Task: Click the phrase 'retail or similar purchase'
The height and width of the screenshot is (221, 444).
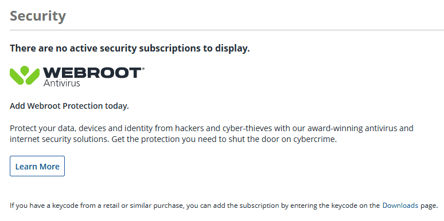Action: click(x=142, y=206)
